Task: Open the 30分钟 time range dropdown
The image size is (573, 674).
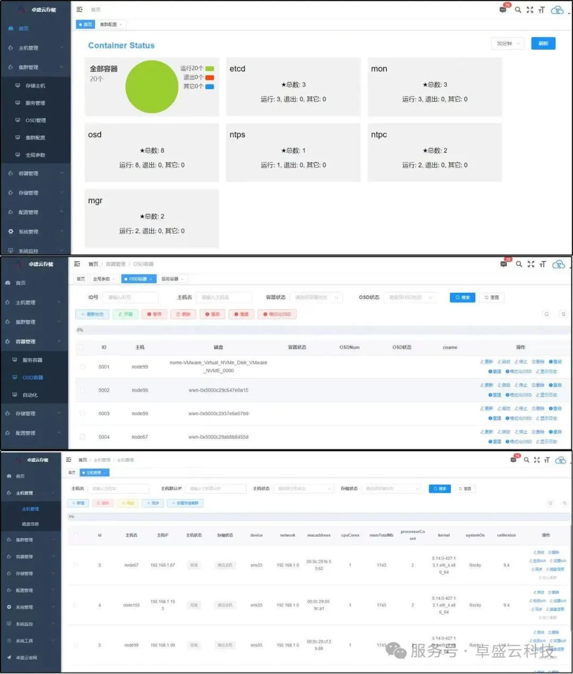Action: pyautogui.click(x=507, y=43)
